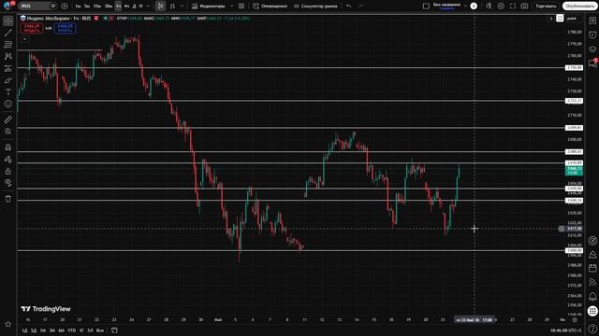Viewport: 599px width, 336px height.
Task: Select the text annotation tool
Action: coord(8,92)
